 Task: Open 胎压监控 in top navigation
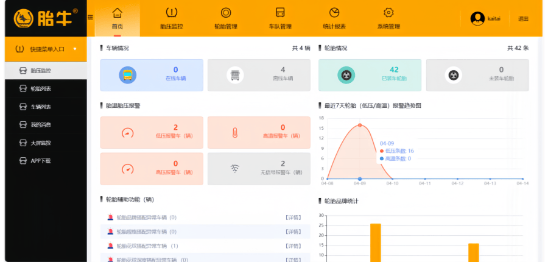click(x=171, y=18)
